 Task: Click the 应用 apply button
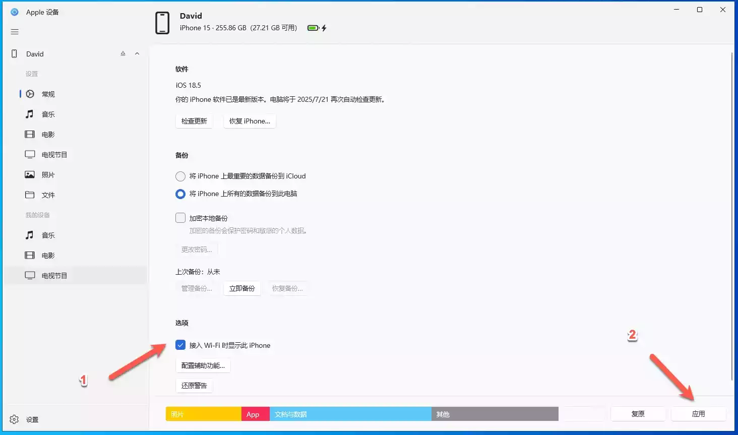[x=698, y=414]
